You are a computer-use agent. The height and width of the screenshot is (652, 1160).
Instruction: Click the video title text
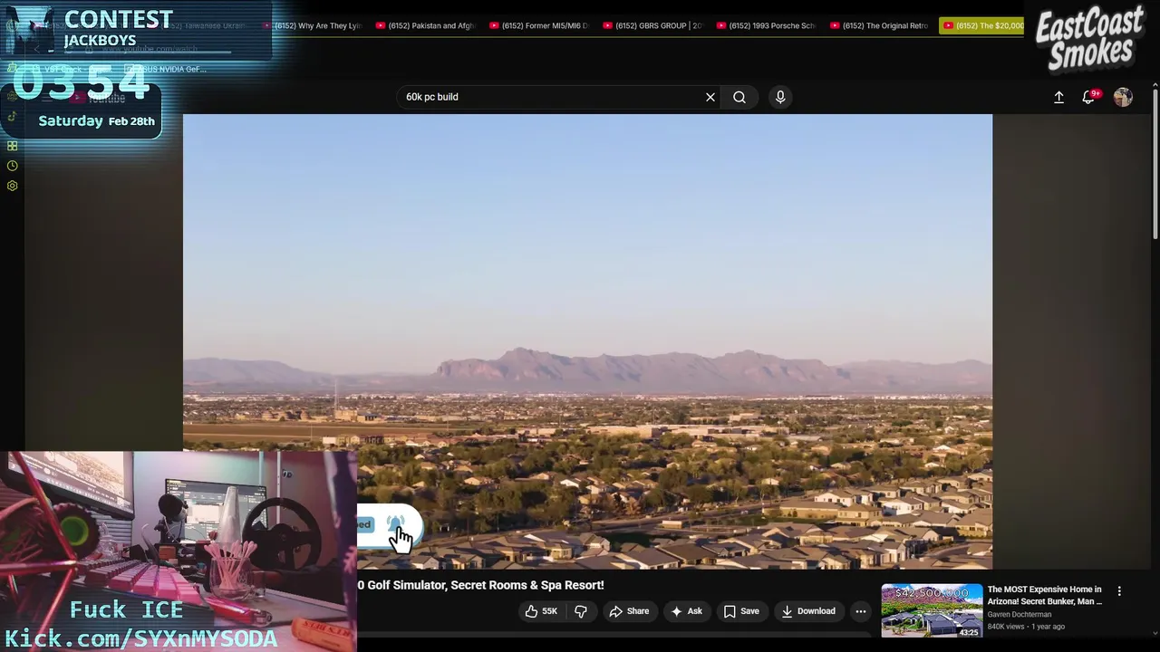pyautogui.click(x=480, y=585)
